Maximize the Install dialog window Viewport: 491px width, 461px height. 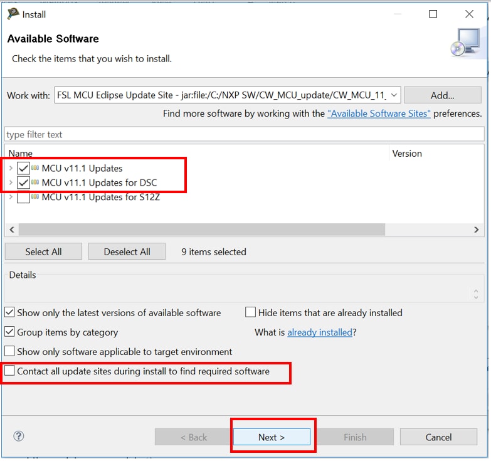(x=433, y=14)
